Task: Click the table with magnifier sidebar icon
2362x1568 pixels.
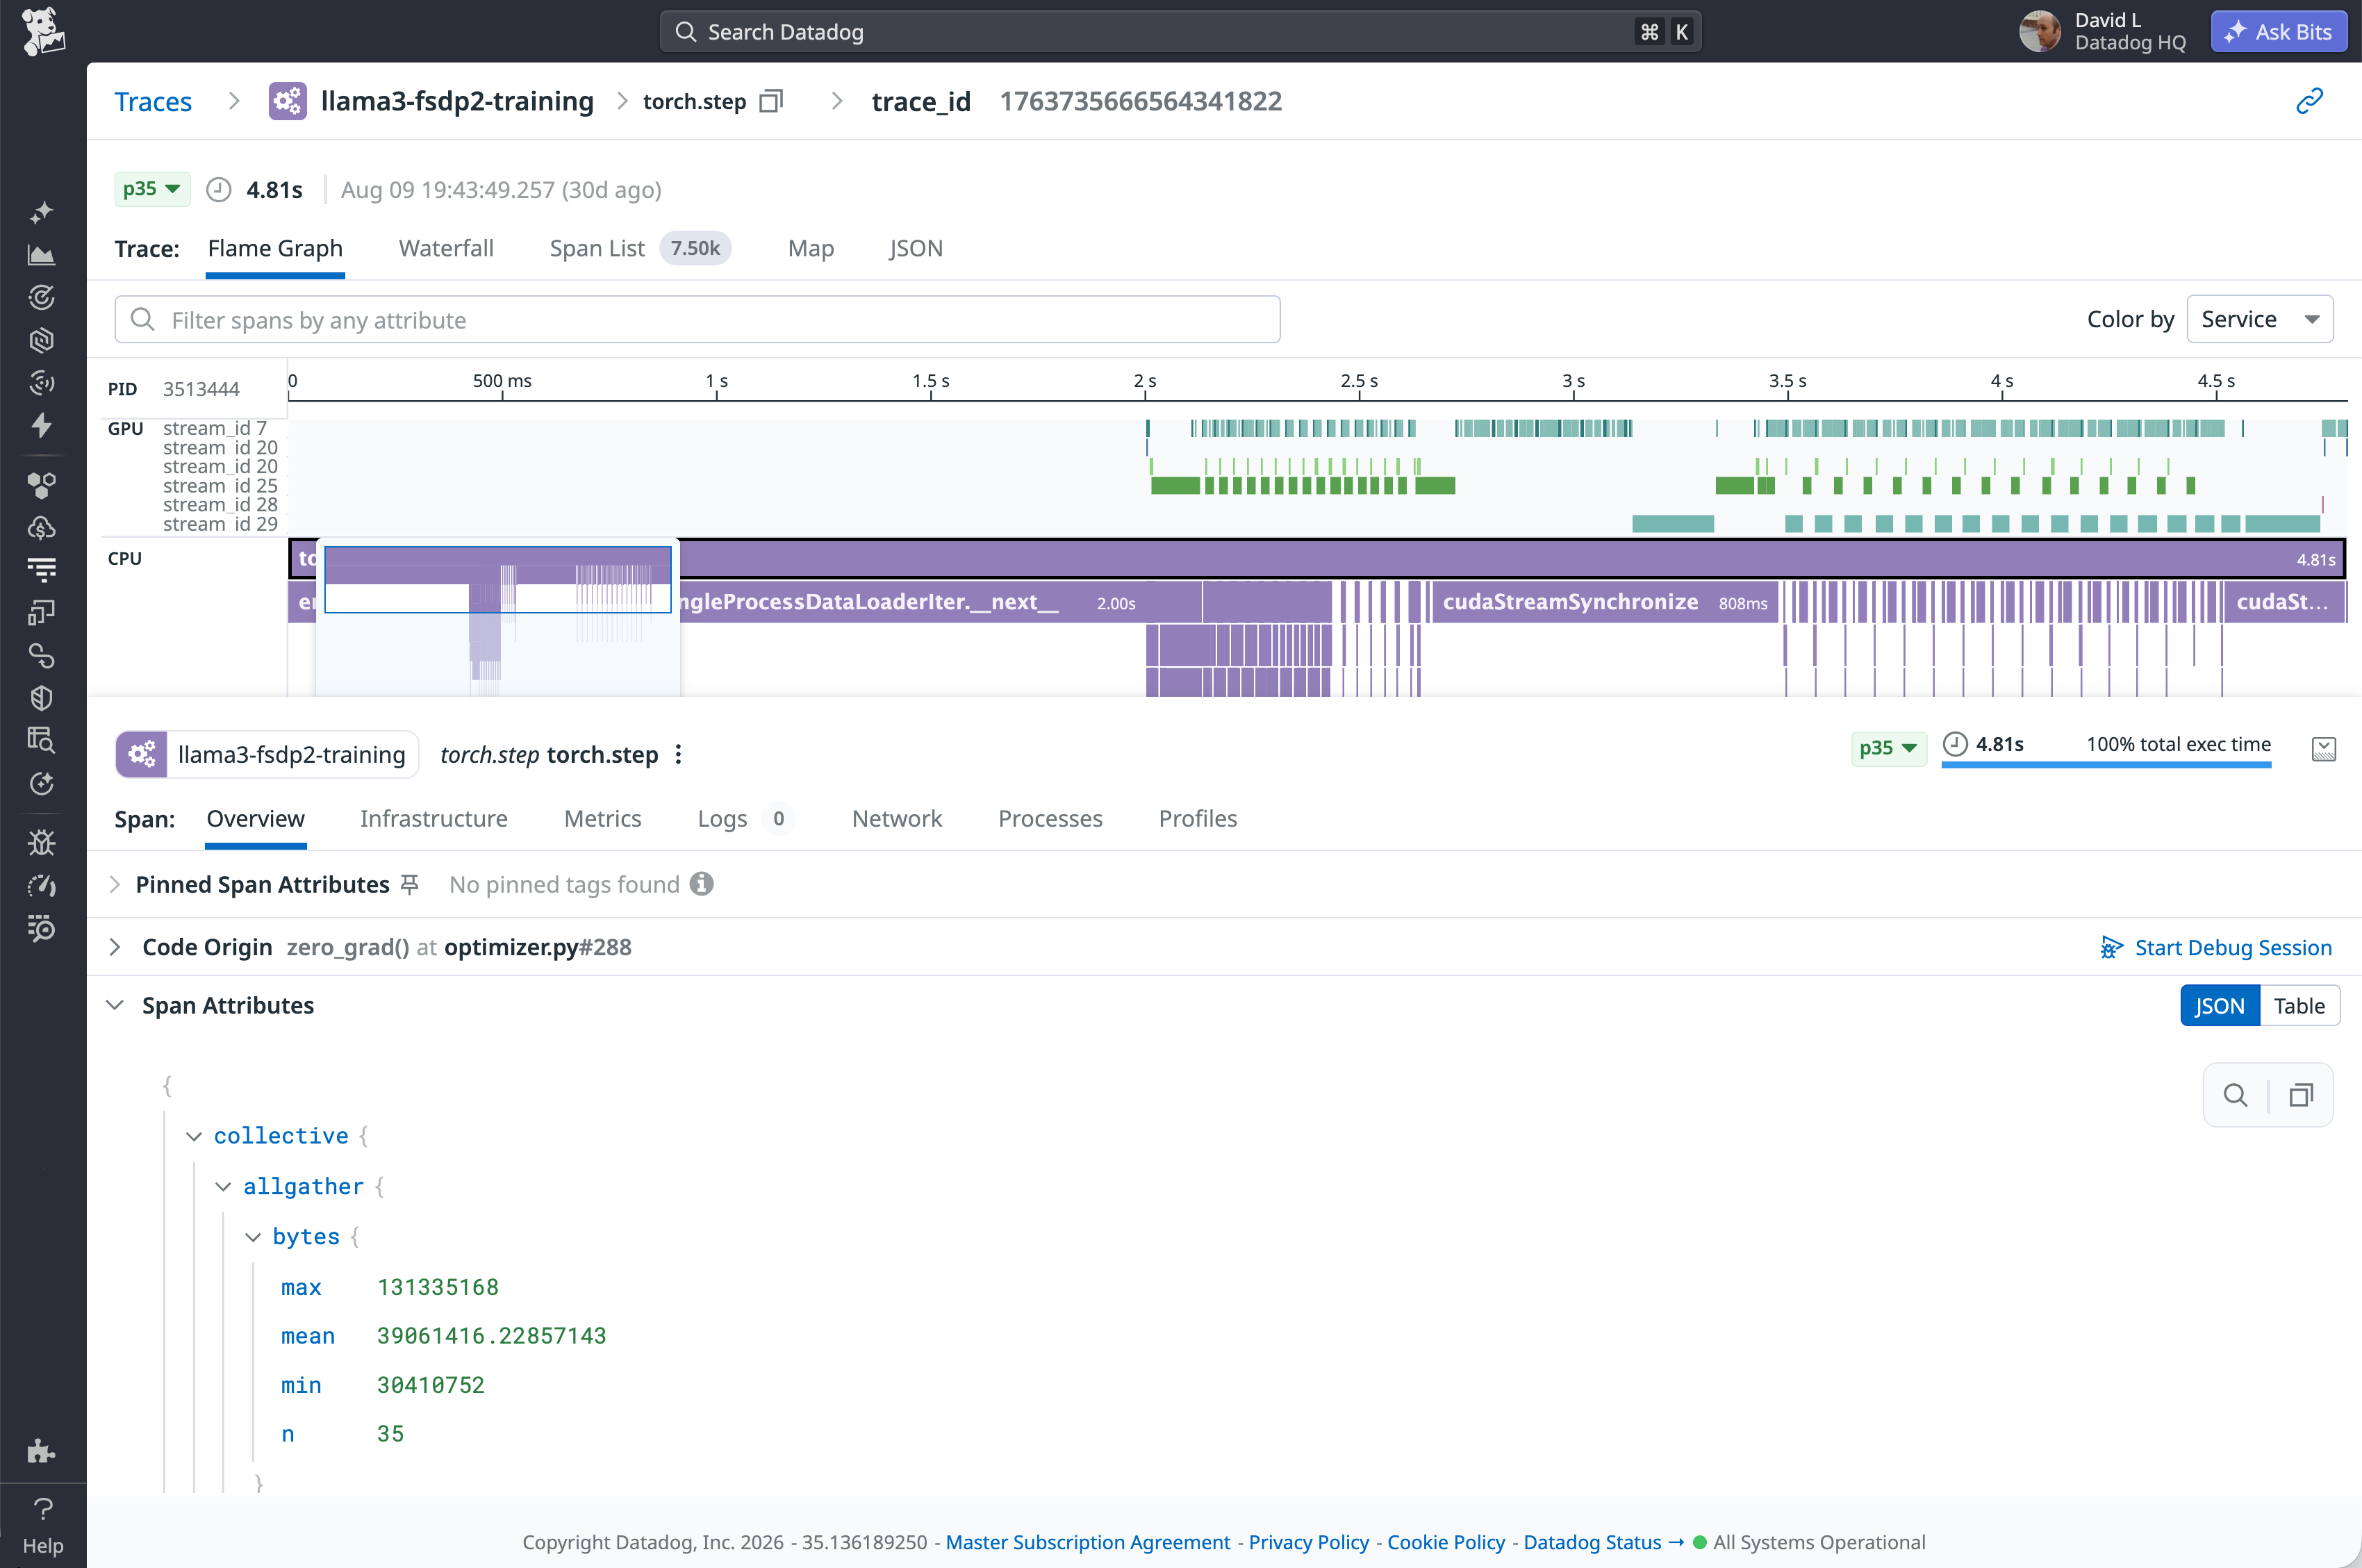Action: pos(42,740)
